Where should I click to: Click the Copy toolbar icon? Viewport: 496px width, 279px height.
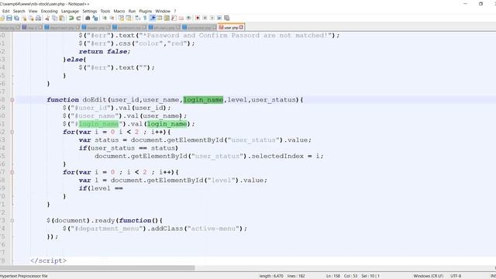(x=55, y=18)
